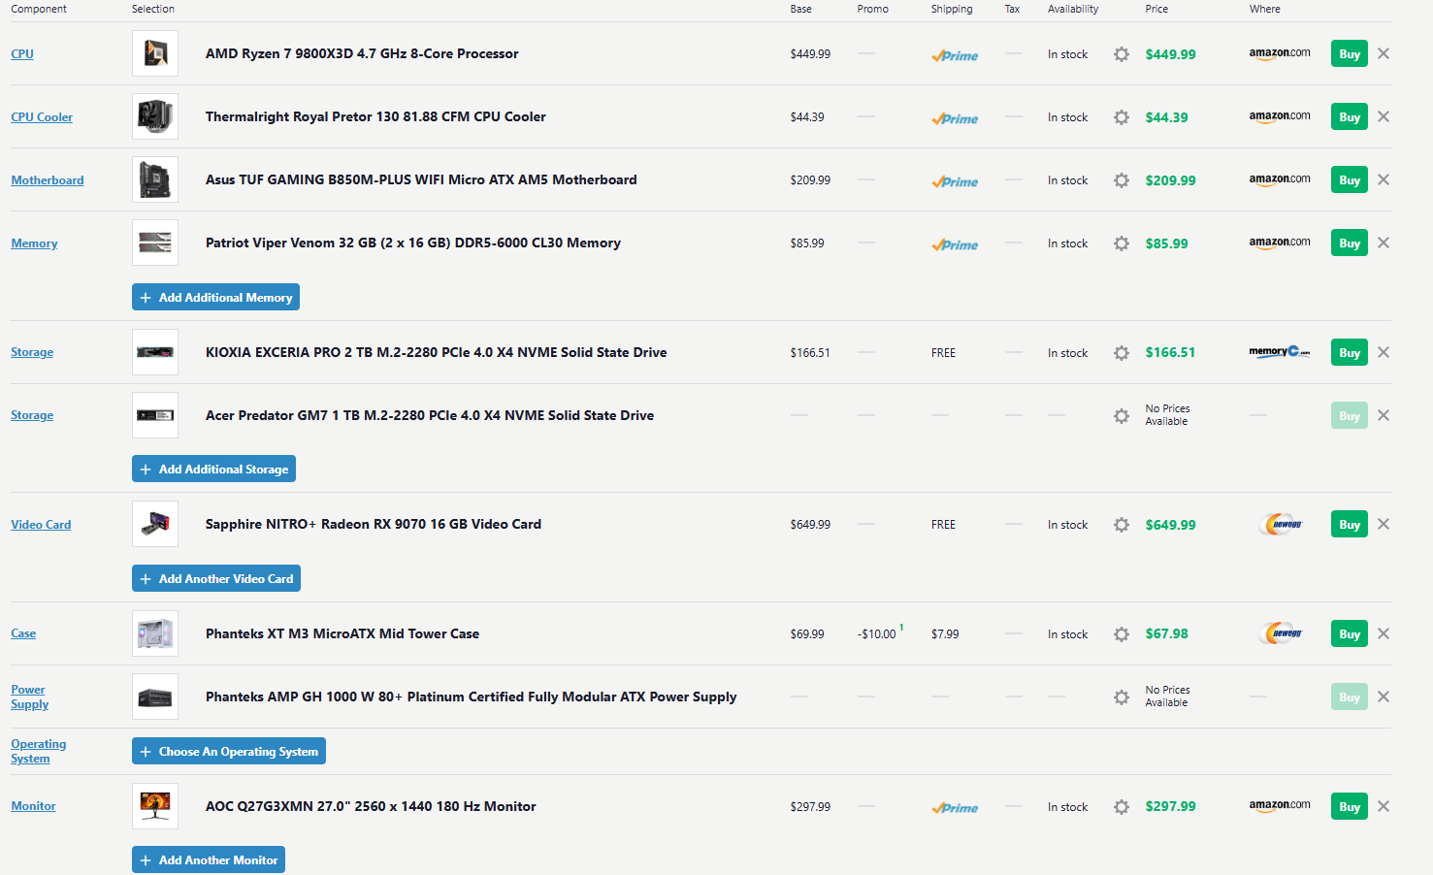Click Add Another Monitor button
This screenshot has width=1433, height=875.
tap(209, 859)
